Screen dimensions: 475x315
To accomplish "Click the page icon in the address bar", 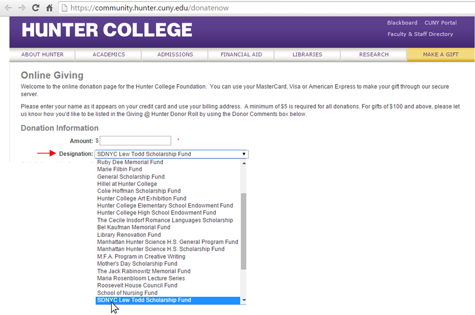I will click(x=64, y=7).
